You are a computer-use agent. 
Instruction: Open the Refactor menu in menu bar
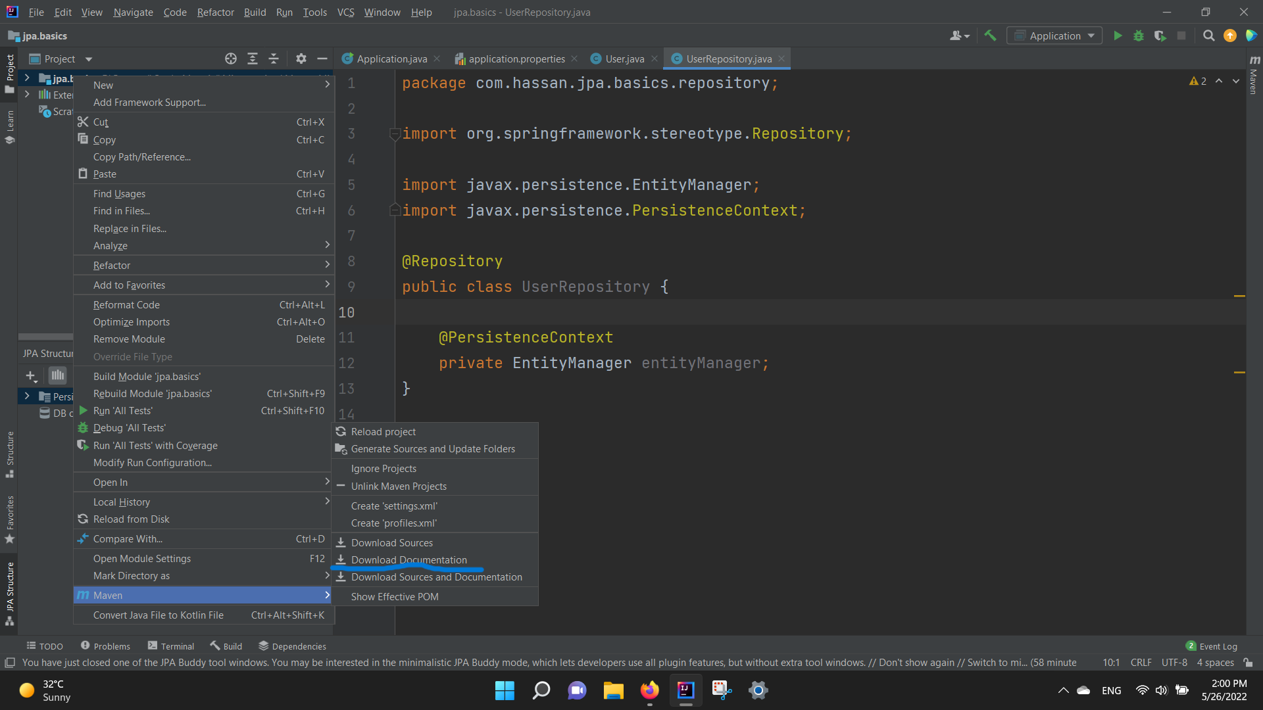click(x=215, y=12)
